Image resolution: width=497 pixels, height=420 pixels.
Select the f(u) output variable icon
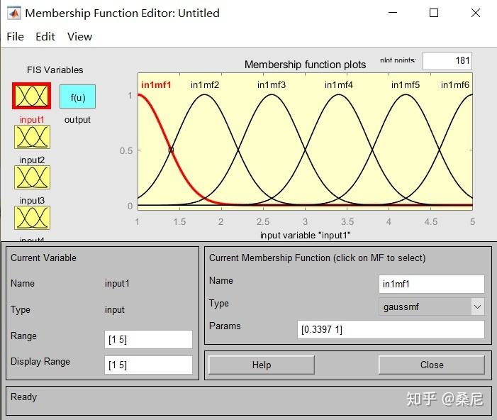pyautogui.click(x=78, y=96)
